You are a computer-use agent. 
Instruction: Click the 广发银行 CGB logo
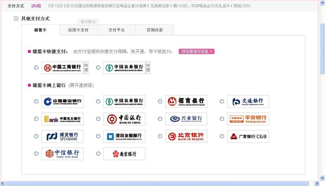(x=248, y=136)
